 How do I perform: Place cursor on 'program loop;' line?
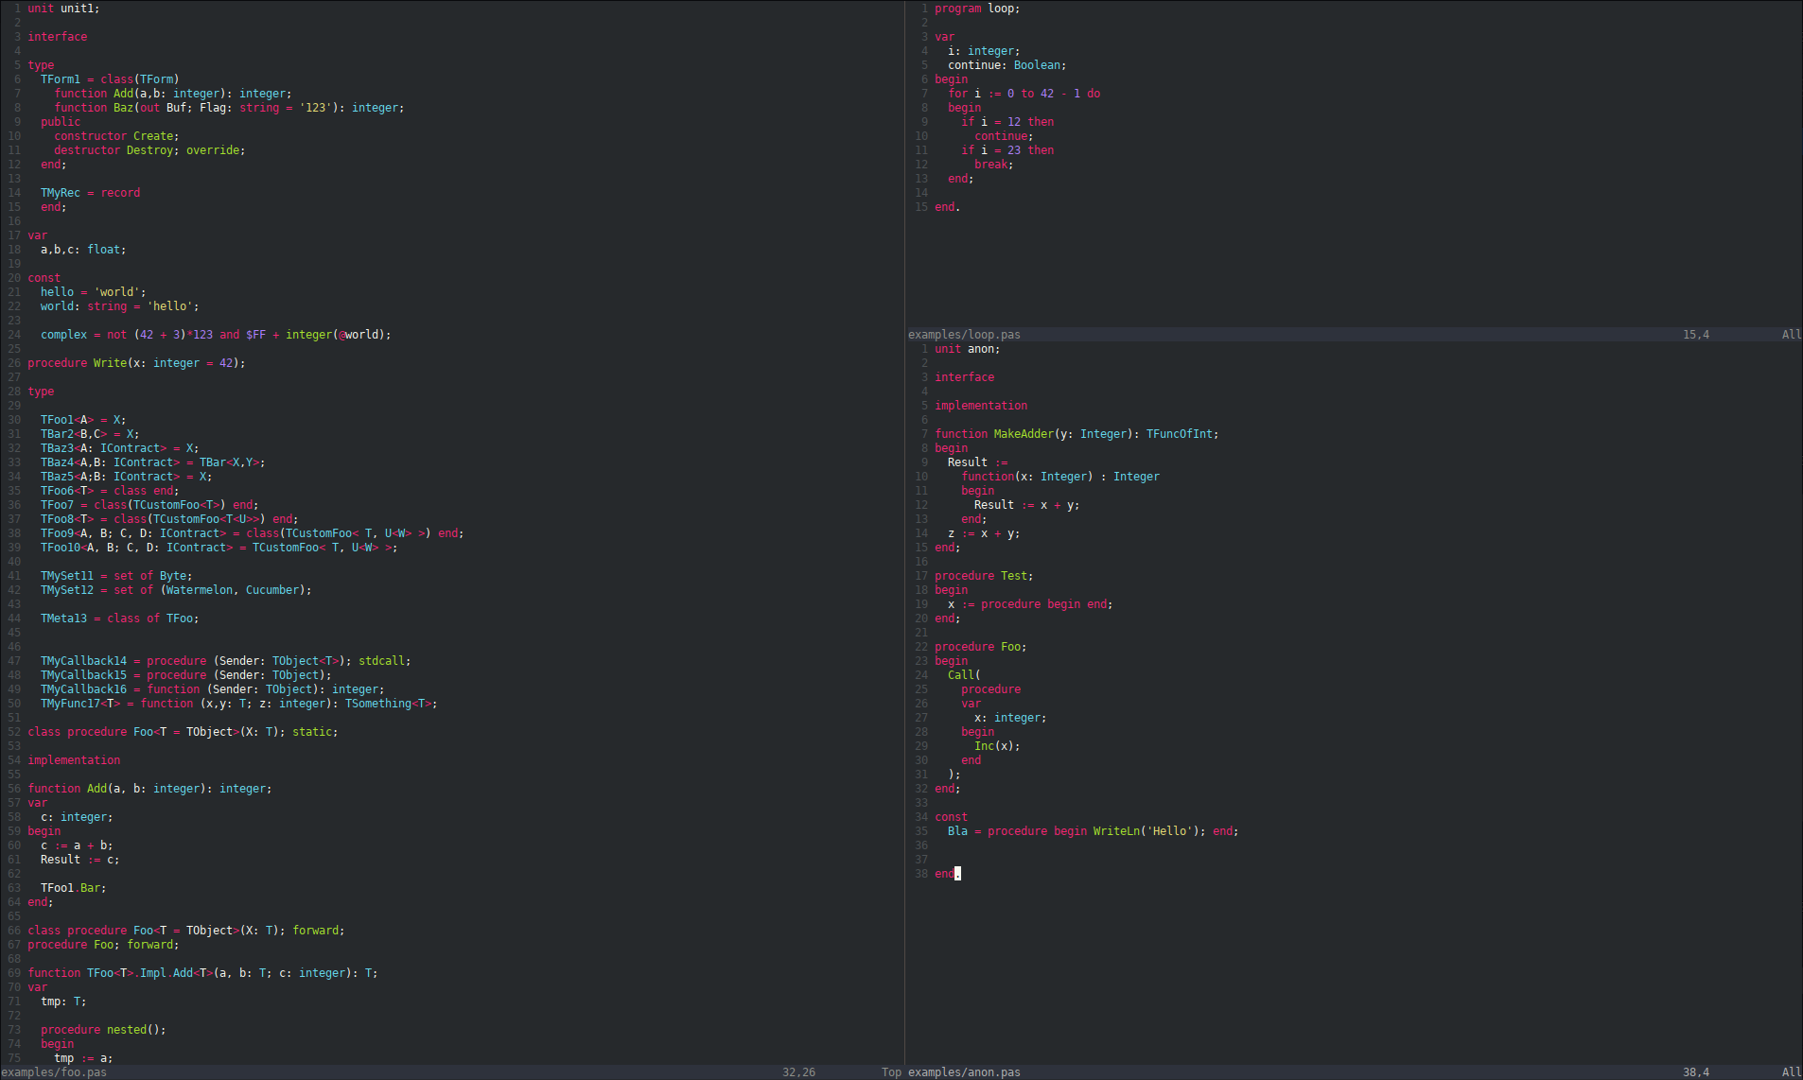click(977, 9)
